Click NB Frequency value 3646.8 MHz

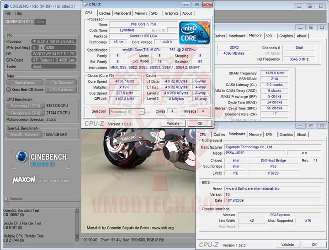[x=299, y=59]
